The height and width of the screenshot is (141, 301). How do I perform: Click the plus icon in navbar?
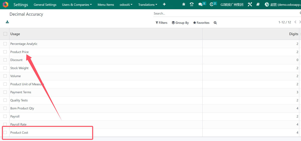click(x=164, y=5)
